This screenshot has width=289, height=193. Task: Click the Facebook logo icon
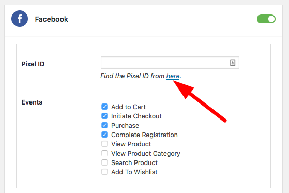[20, 19]
